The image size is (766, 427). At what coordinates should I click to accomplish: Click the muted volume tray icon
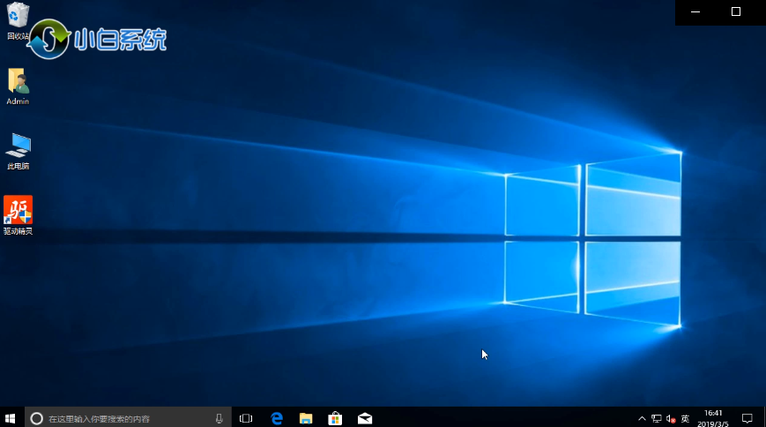pyautogui.click(x=671, y=418)
